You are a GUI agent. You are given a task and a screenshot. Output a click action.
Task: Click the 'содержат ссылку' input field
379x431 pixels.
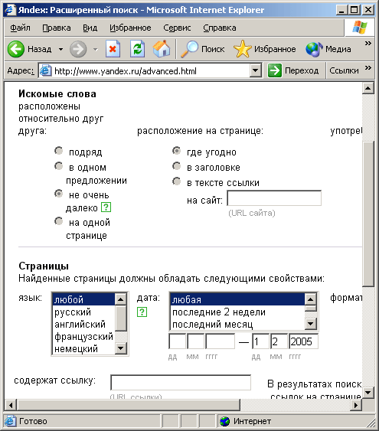181,382
